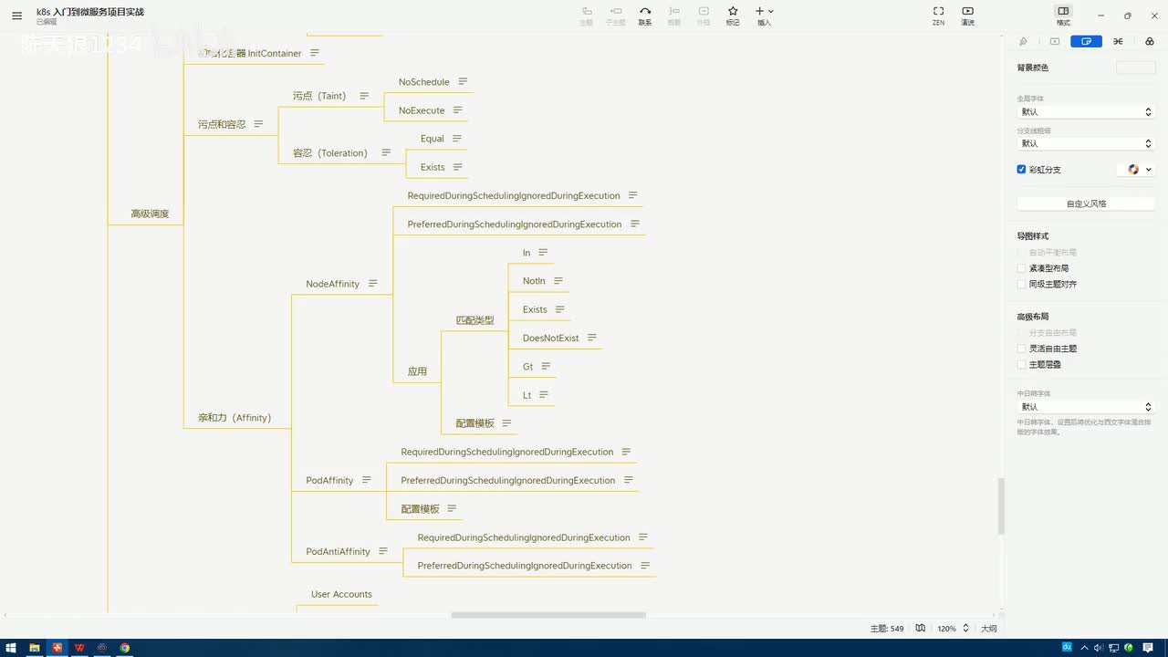
Task: Open note icon next to NoExecute
Action: [457, 109]
